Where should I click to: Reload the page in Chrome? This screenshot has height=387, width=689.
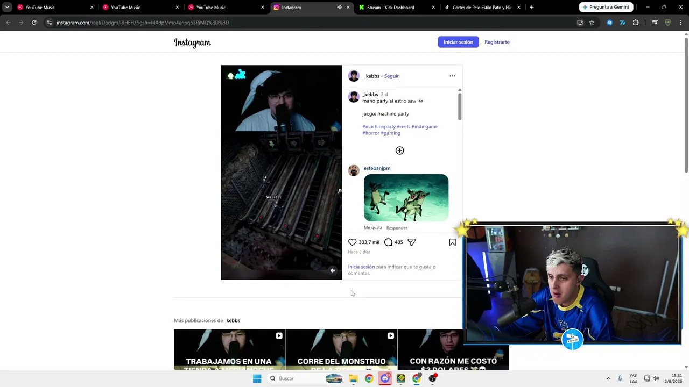pos(34,23)
